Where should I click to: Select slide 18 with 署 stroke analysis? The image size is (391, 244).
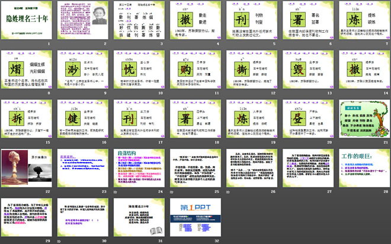pyautogui.click(x=195, y=119)
